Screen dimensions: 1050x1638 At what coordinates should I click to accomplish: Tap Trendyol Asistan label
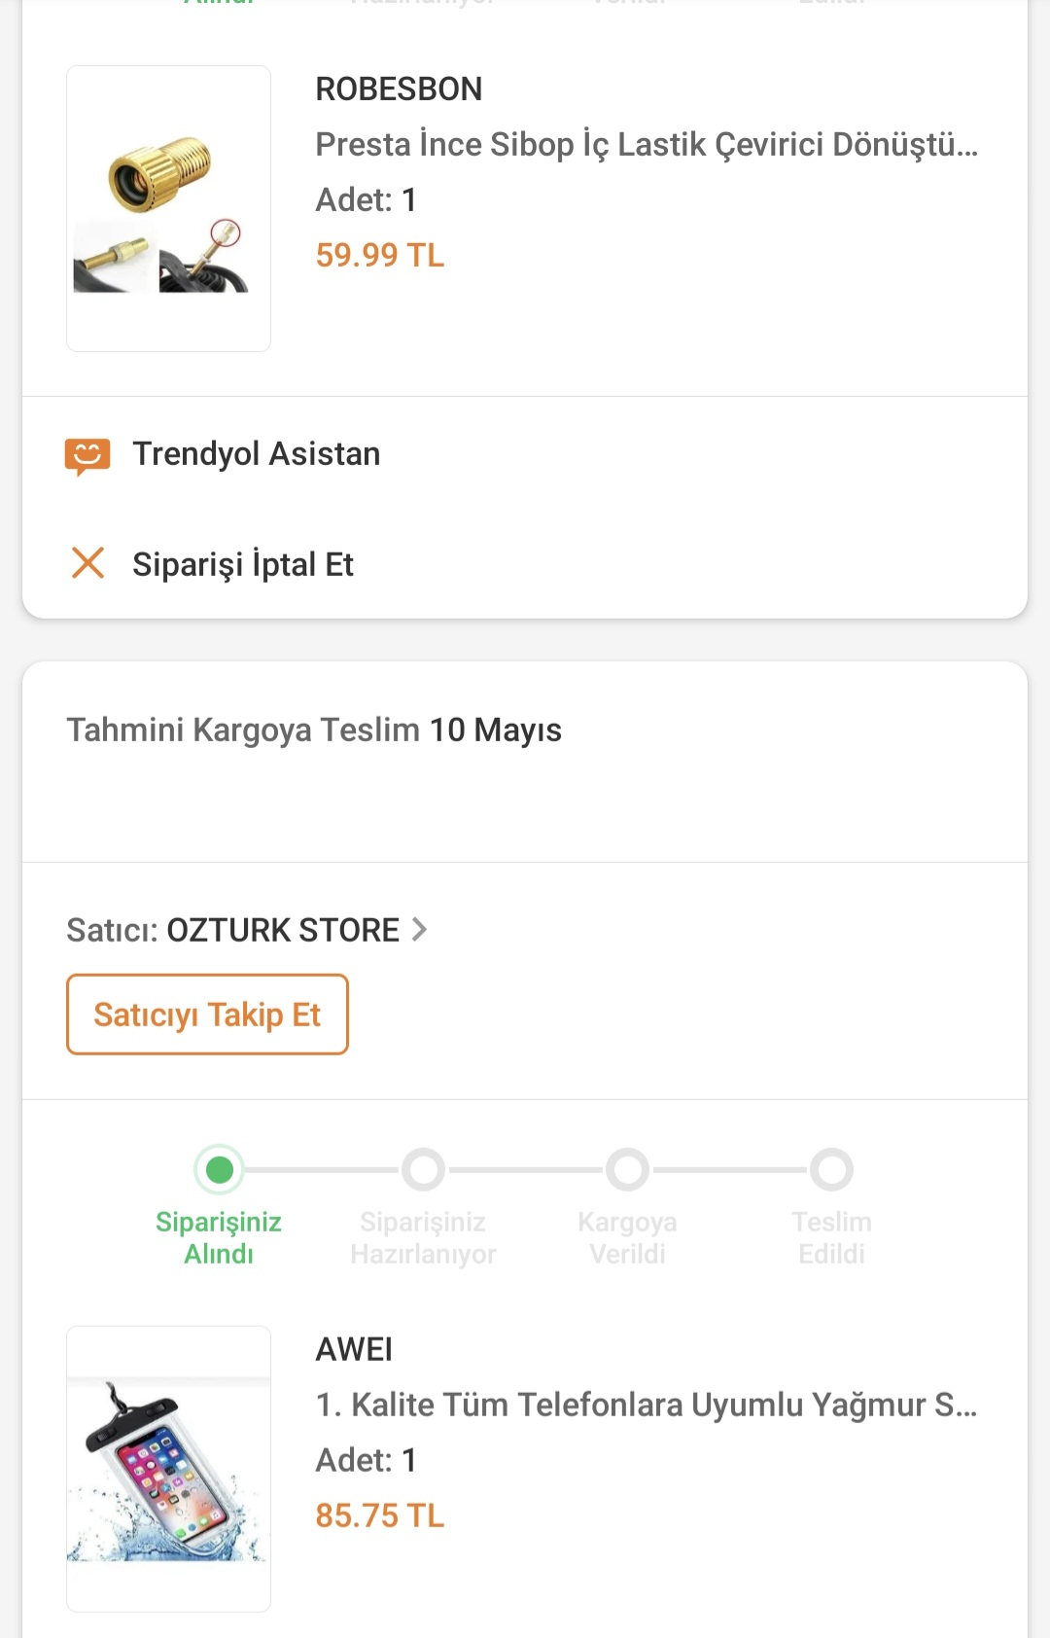click(257, 454)
